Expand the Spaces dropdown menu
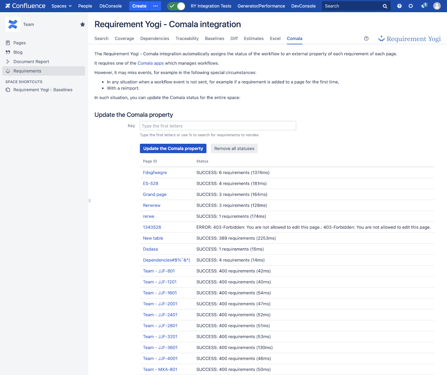 [x=62, y=6]
